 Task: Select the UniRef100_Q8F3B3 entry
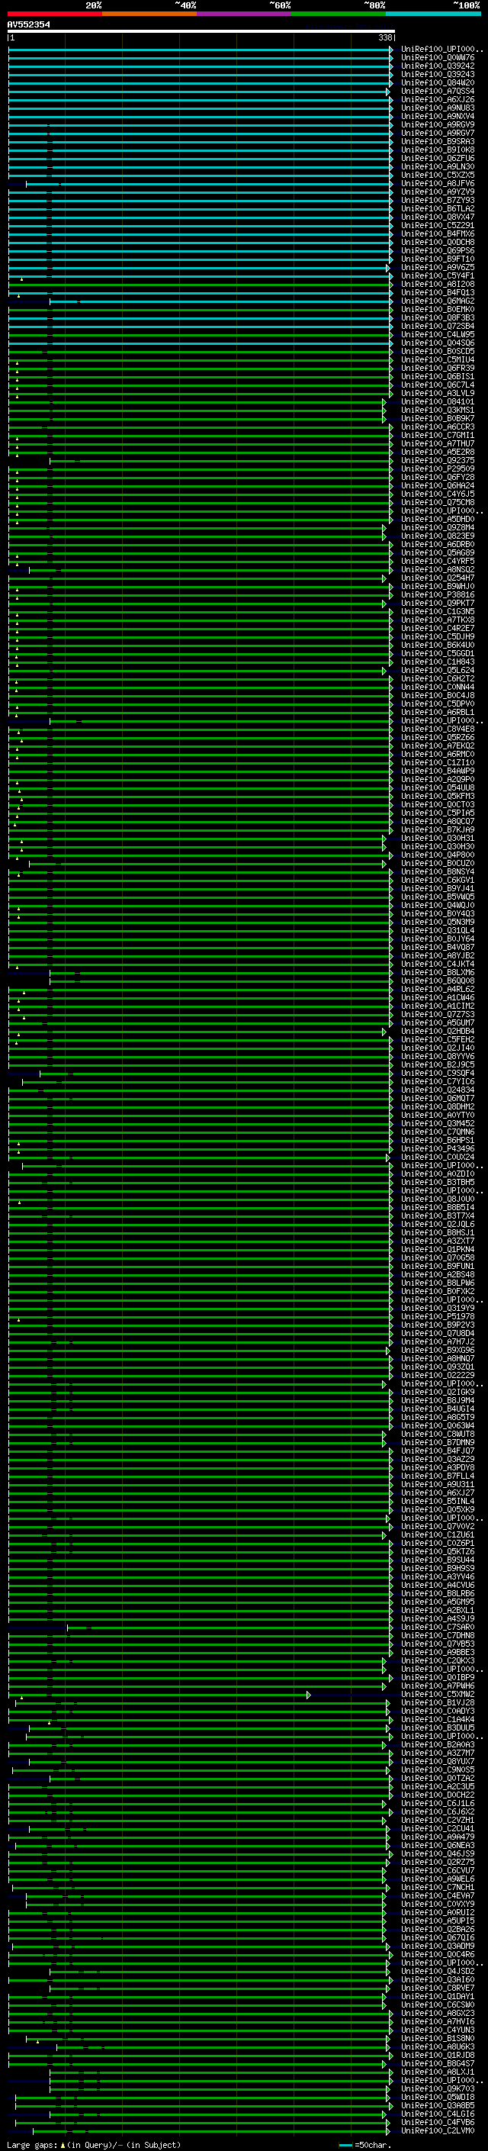pos(438,318)
